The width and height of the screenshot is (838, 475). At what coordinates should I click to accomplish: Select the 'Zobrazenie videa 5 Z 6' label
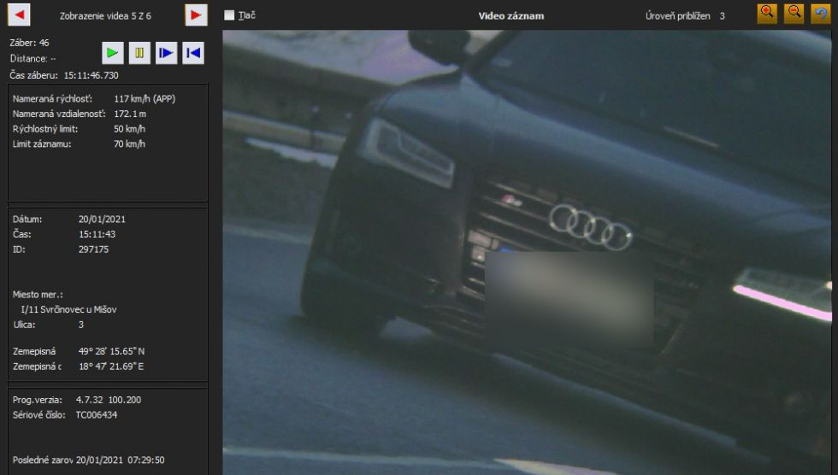pos(105,16)
